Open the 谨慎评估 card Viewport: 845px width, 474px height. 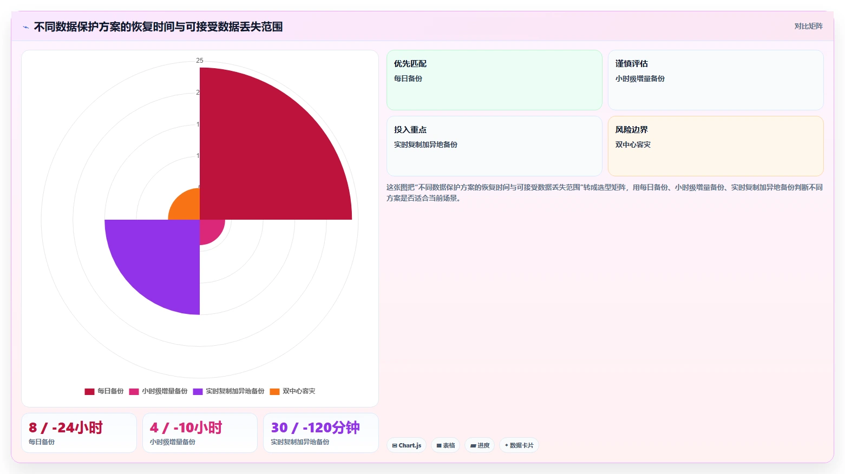716,80
